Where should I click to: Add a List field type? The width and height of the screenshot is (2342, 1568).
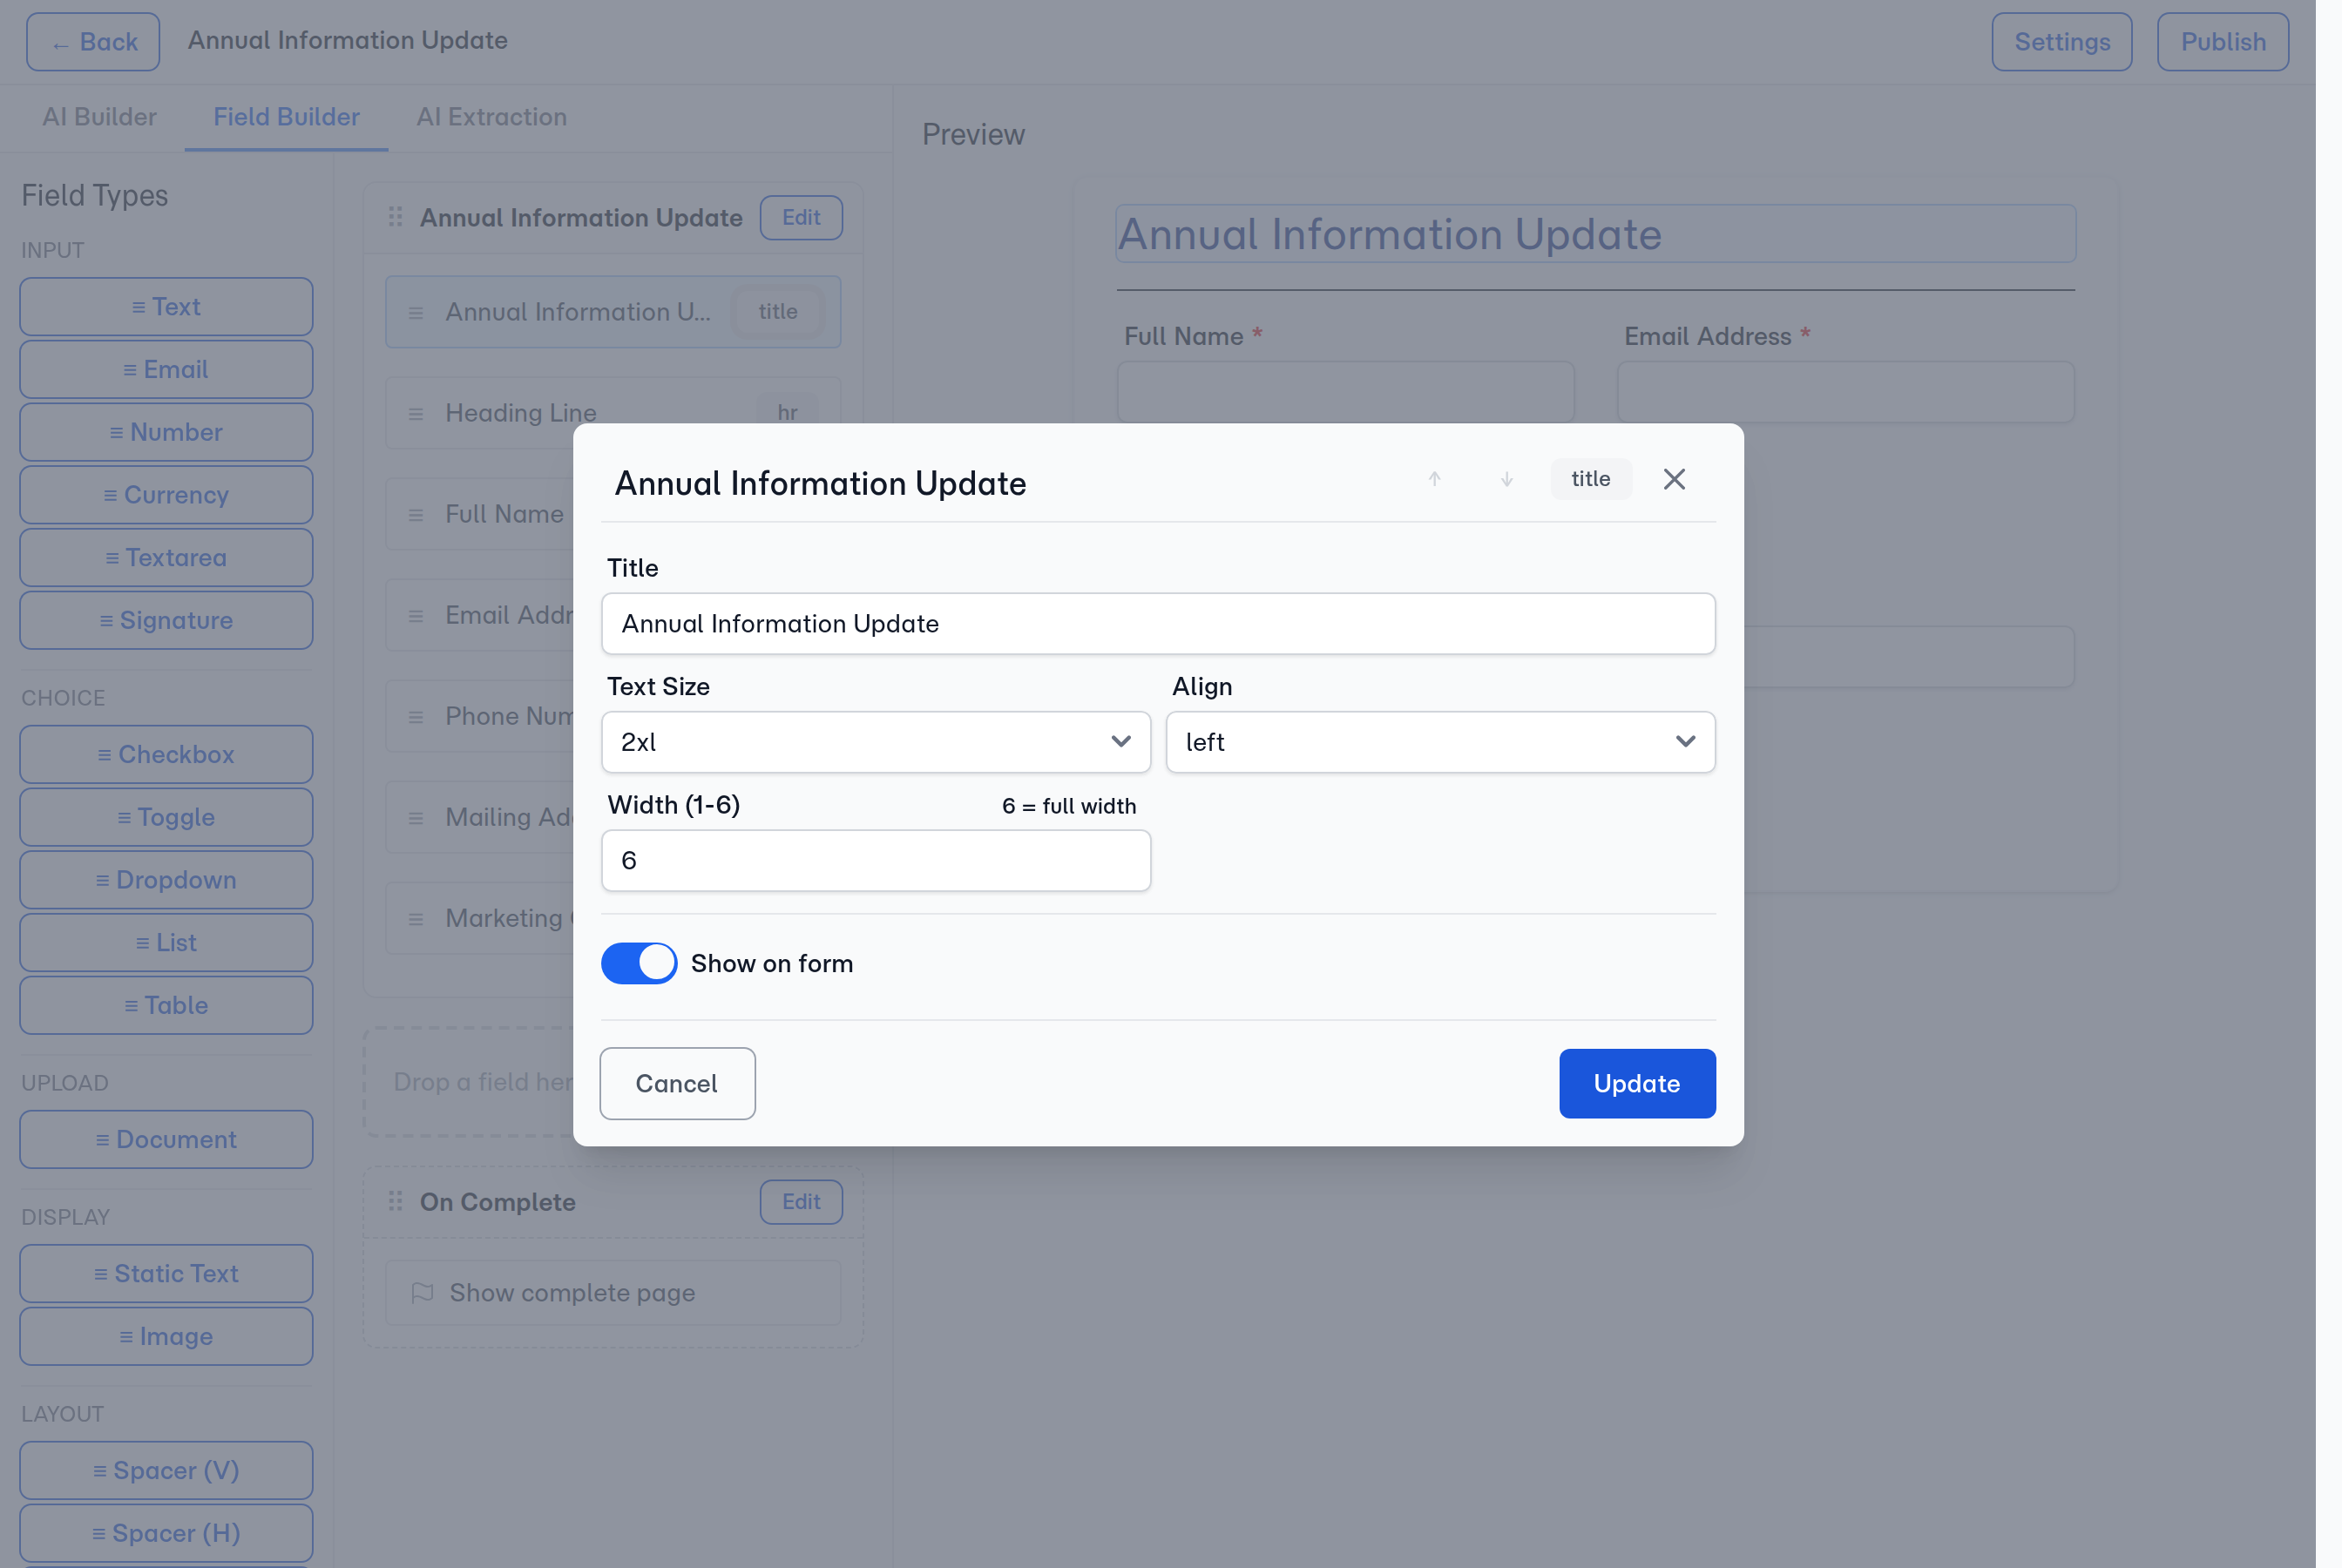(166, 943)
